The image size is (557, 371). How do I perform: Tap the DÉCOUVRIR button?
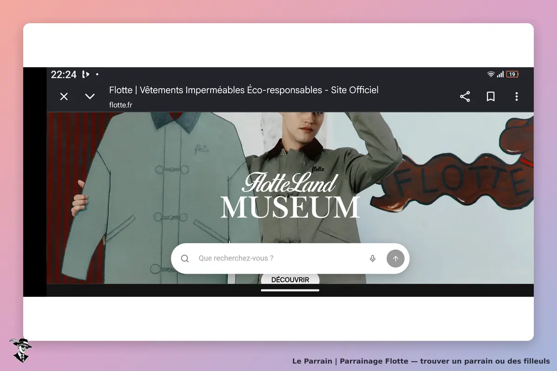click(x=290, y=280)
